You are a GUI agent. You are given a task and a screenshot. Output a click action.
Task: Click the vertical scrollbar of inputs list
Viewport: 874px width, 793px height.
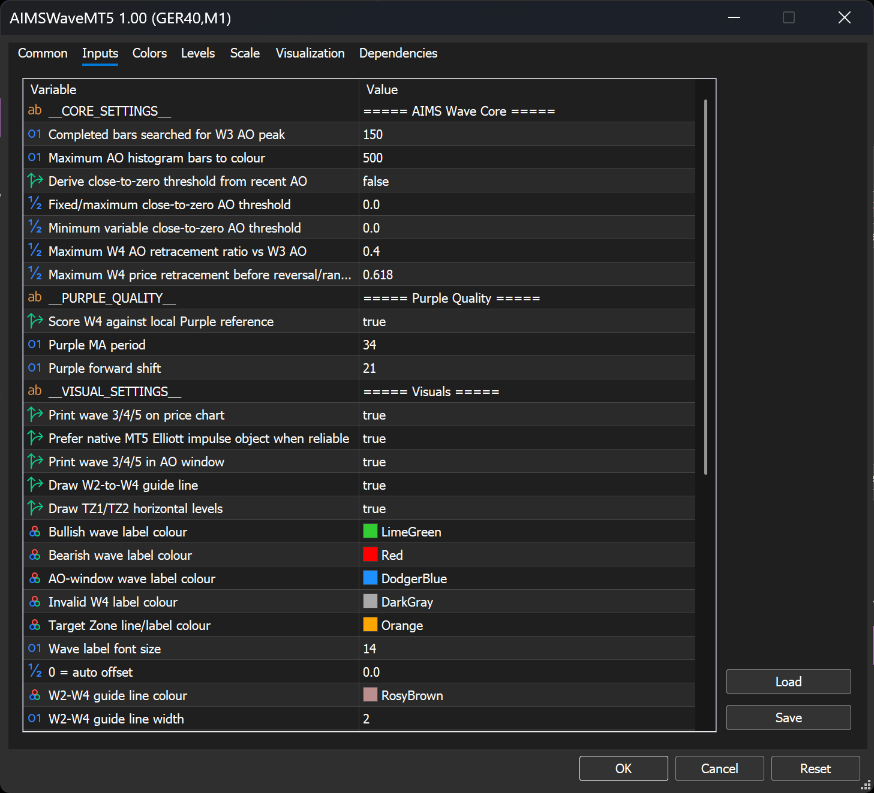coord(705,287)
